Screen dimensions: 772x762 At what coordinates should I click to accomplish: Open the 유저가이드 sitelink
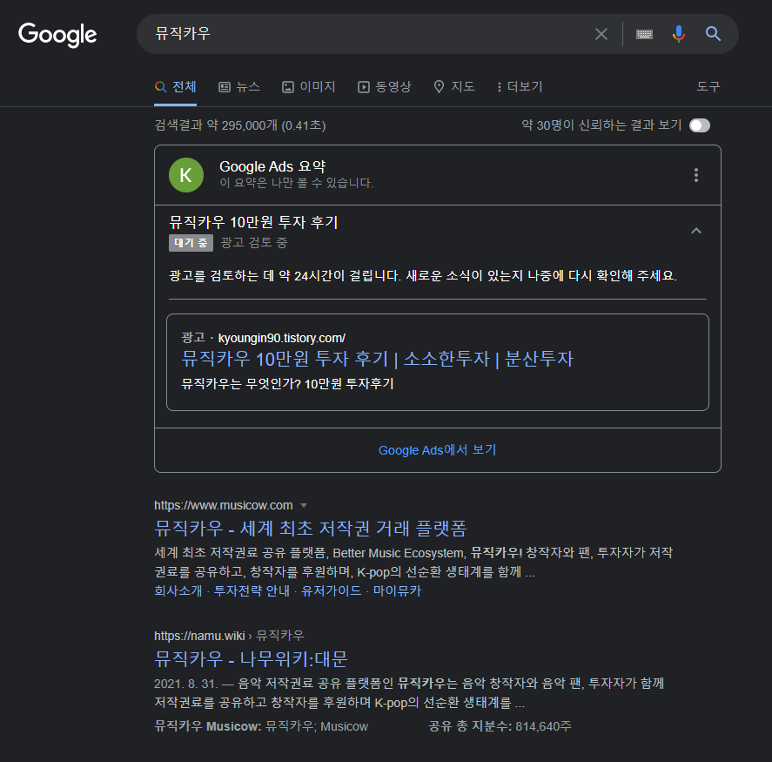point(332,590)
